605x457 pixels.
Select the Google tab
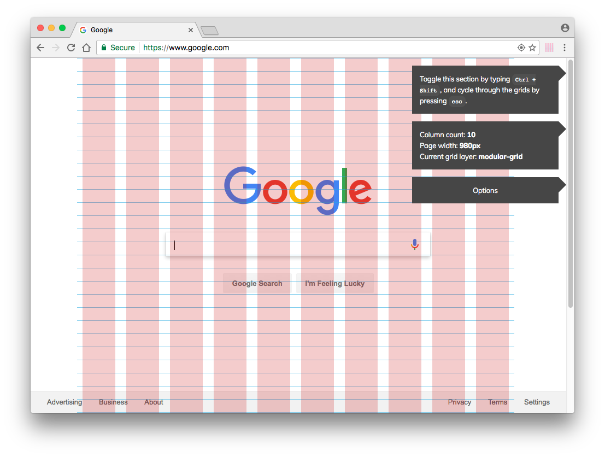(135, 30)
